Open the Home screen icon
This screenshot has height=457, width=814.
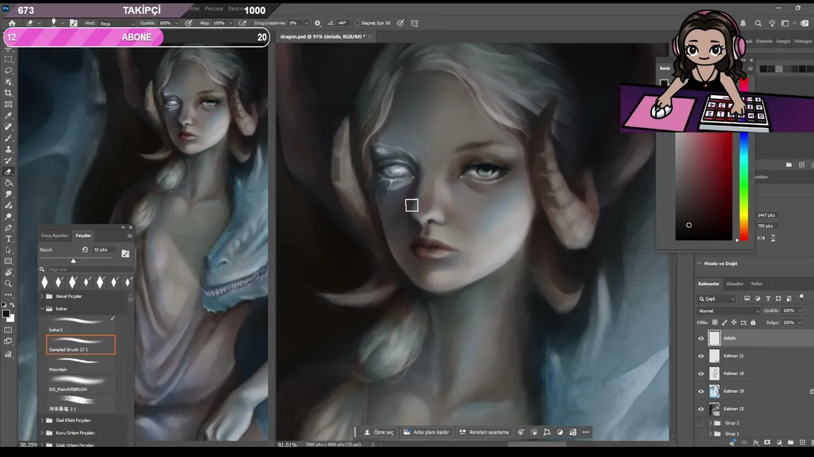[11, 23]
